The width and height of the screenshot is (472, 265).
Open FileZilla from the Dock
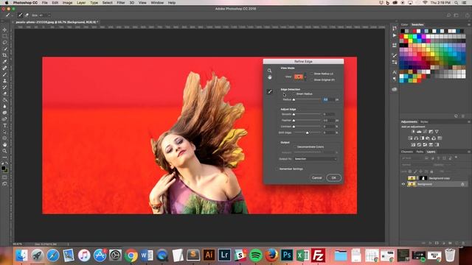318,255
